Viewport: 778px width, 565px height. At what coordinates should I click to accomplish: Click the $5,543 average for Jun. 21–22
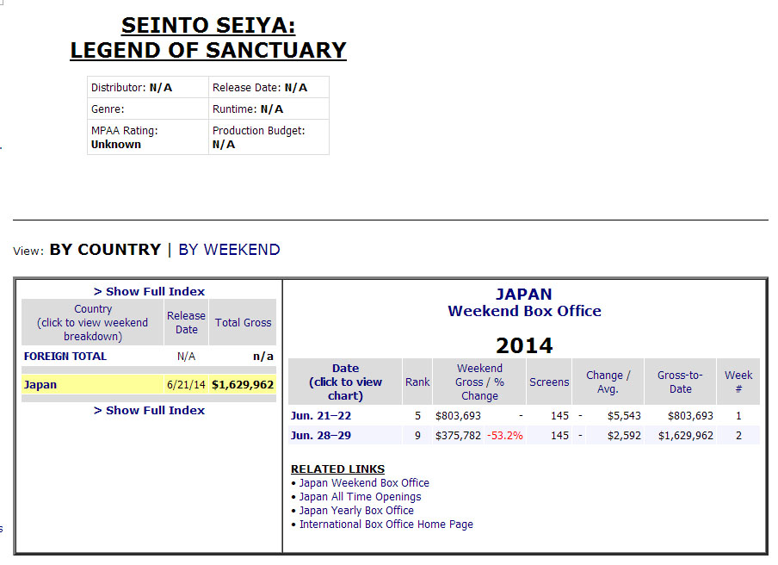(624, 415)
